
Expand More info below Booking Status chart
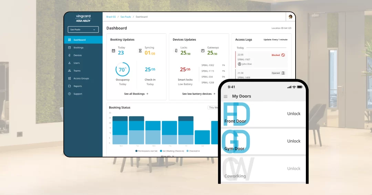(168, 156)
